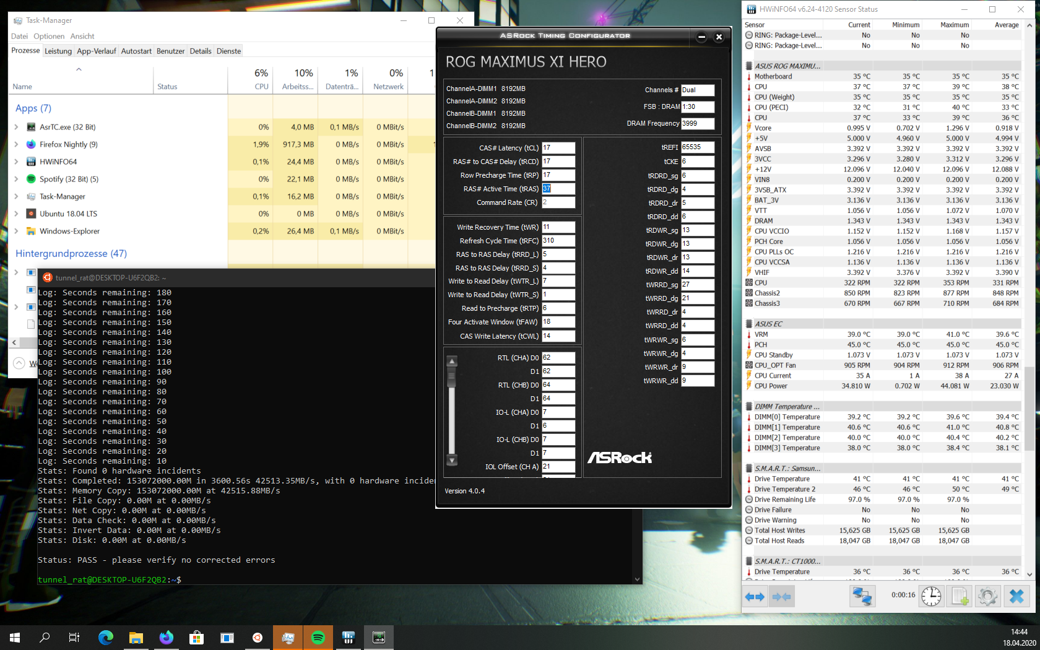Expand the AsrTc.exe (32 Bit) process
The height and width of the screenshot is (650, 1040).
(17, 127)
